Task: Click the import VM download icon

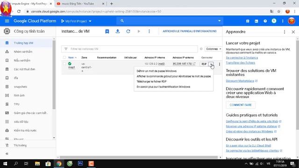Action: pyautogui.click(x=118, y=31)
